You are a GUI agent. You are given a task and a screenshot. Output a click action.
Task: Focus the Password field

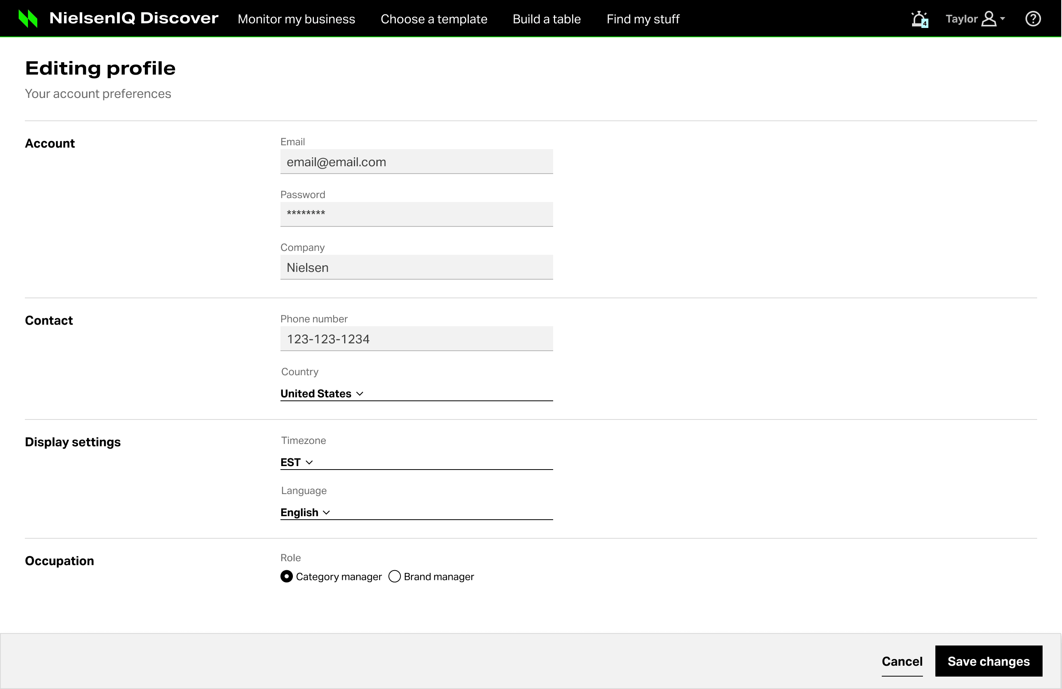416,214
